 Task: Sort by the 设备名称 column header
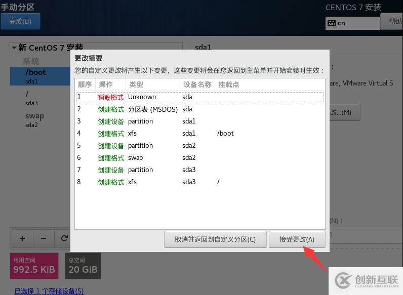tap(197, 85)
